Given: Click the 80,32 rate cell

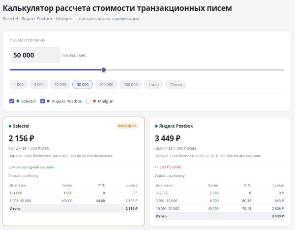Looking at the screenshot, I should point(247,201).
